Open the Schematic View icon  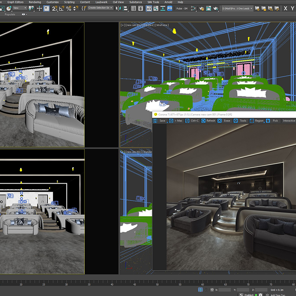193,8
